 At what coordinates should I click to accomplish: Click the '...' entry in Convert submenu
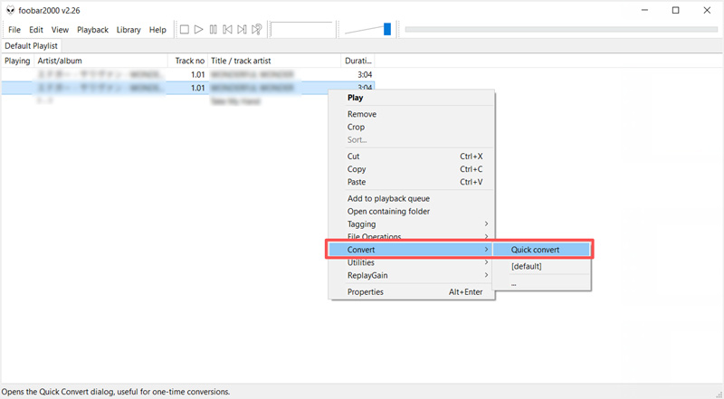pos(541,283)
